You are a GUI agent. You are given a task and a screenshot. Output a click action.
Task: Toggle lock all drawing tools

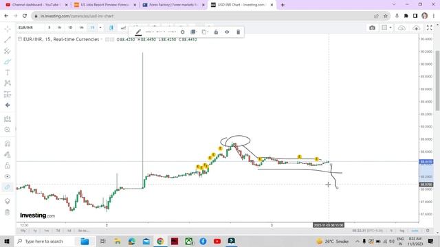point(8,165)
